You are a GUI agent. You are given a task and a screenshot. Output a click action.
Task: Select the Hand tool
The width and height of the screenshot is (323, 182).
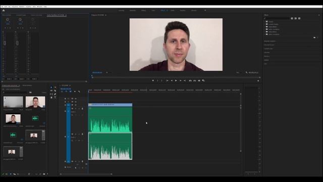coord(51,98)
